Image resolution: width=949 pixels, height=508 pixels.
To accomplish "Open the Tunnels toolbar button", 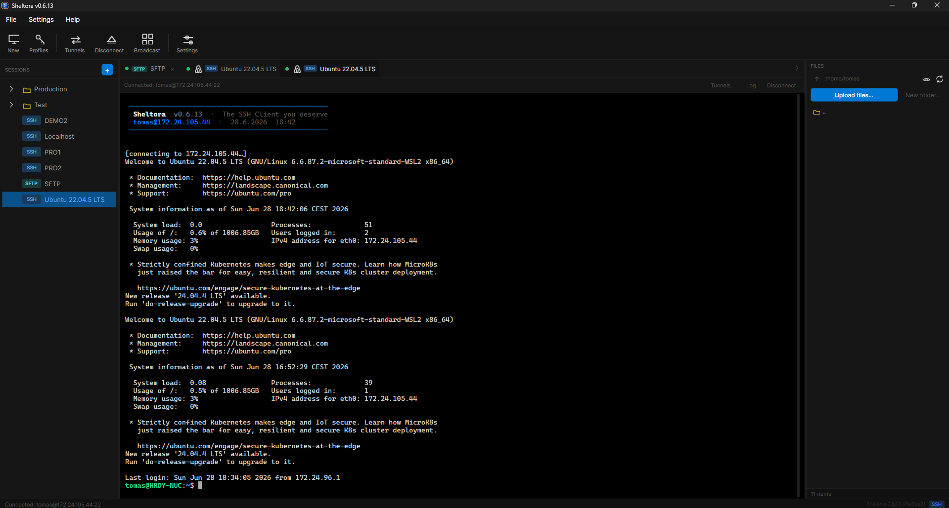I will click(75, 43).
